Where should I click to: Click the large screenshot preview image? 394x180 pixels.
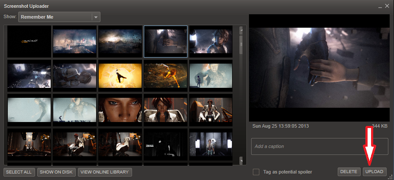tap(319, 68)
